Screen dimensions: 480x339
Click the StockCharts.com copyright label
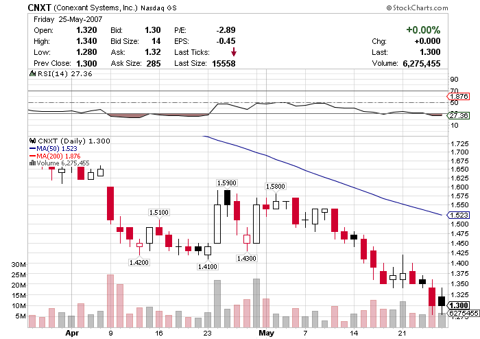417,8
